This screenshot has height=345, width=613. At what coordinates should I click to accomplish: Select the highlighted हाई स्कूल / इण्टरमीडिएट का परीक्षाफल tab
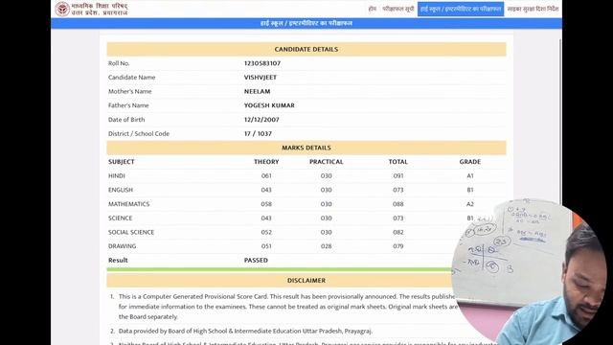coord(461,9)
